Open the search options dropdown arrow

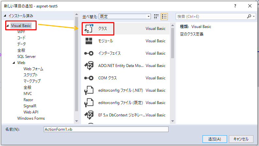[x=254, y=17]
